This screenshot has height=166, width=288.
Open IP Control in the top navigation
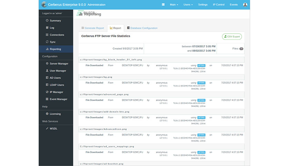tap(218, 4)
